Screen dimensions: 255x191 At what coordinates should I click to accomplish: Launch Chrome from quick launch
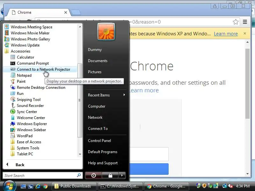pyautogui.click(x=45, y=186)
